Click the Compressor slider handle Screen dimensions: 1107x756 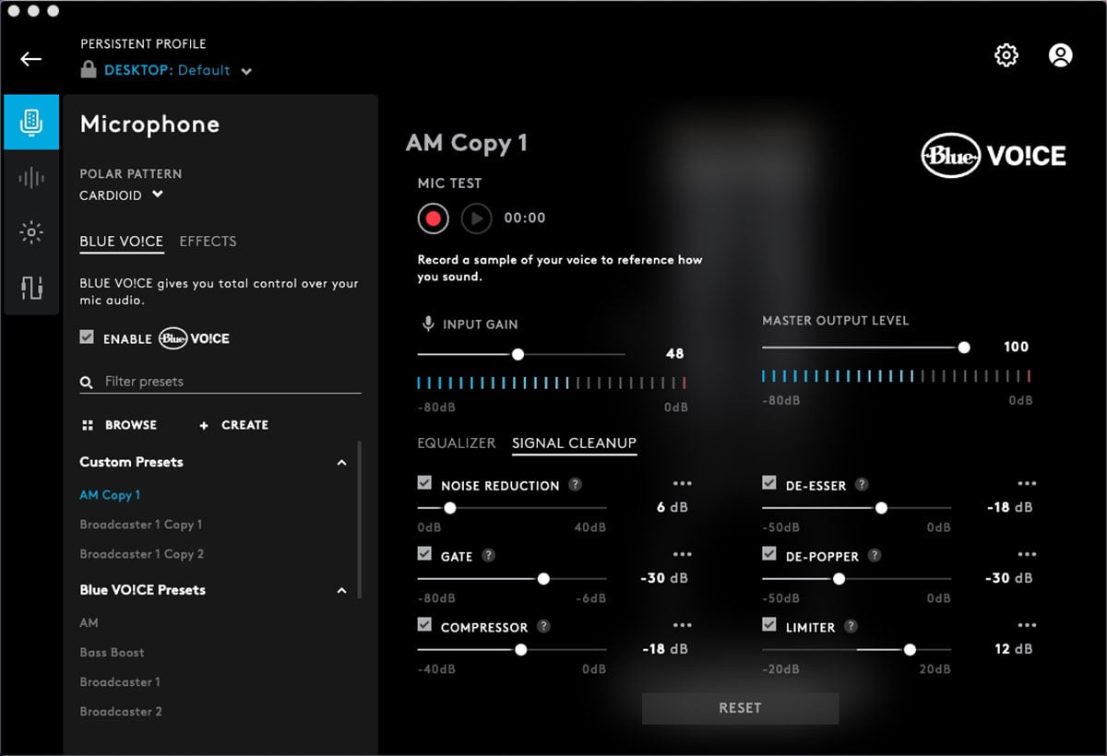(520, 650)
